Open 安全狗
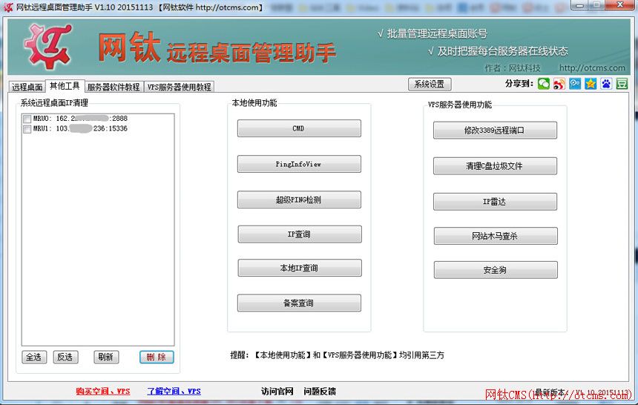The image size is (638, 405). click(496, 270)
